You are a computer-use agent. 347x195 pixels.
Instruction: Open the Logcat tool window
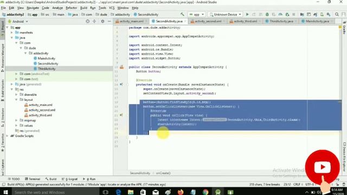click(70, 179)
